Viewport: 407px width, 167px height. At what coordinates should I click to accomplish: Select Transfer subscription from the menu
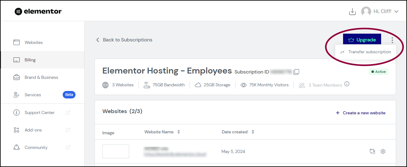pos(366,52)
